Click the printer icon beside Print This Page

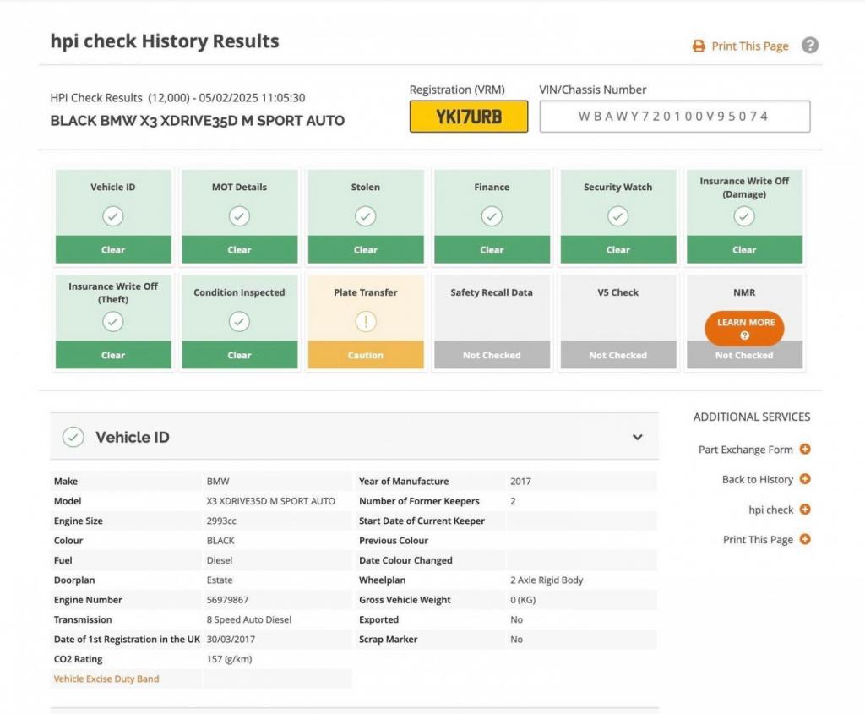699,46
